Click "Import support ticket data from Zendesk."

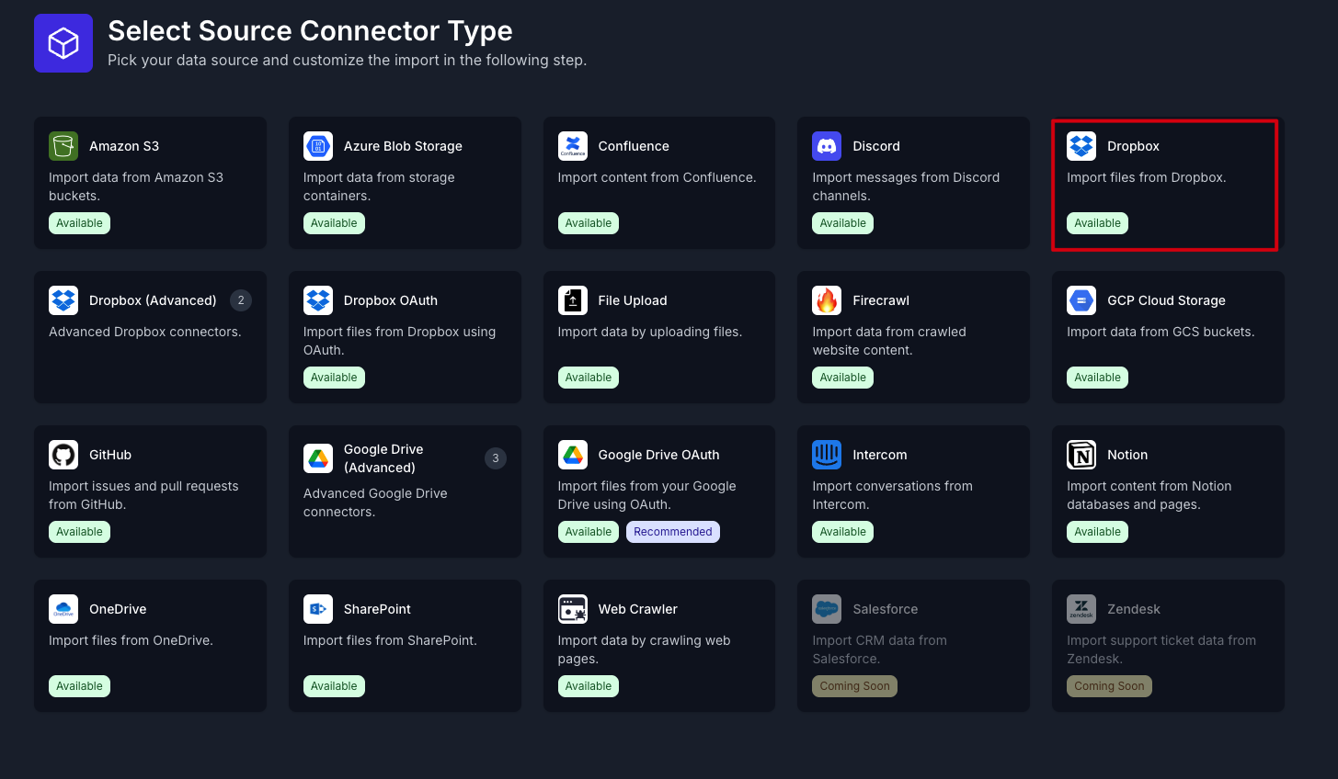1161,649
